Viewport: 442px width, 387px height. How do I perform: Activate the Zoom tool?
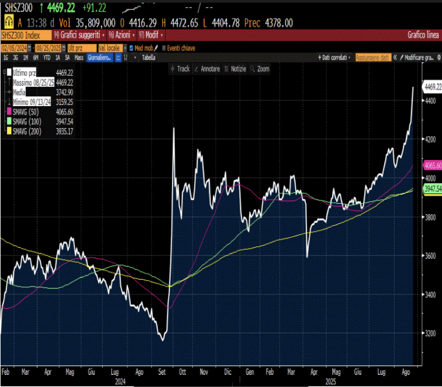coord(259,69)
